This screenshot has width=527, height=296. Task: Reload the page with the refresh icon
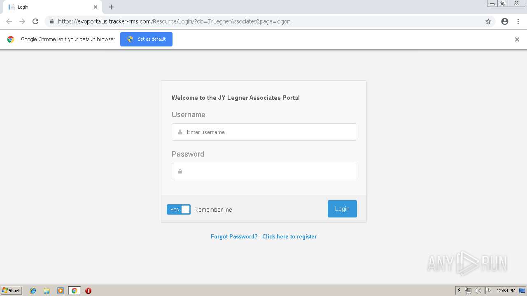35,21
